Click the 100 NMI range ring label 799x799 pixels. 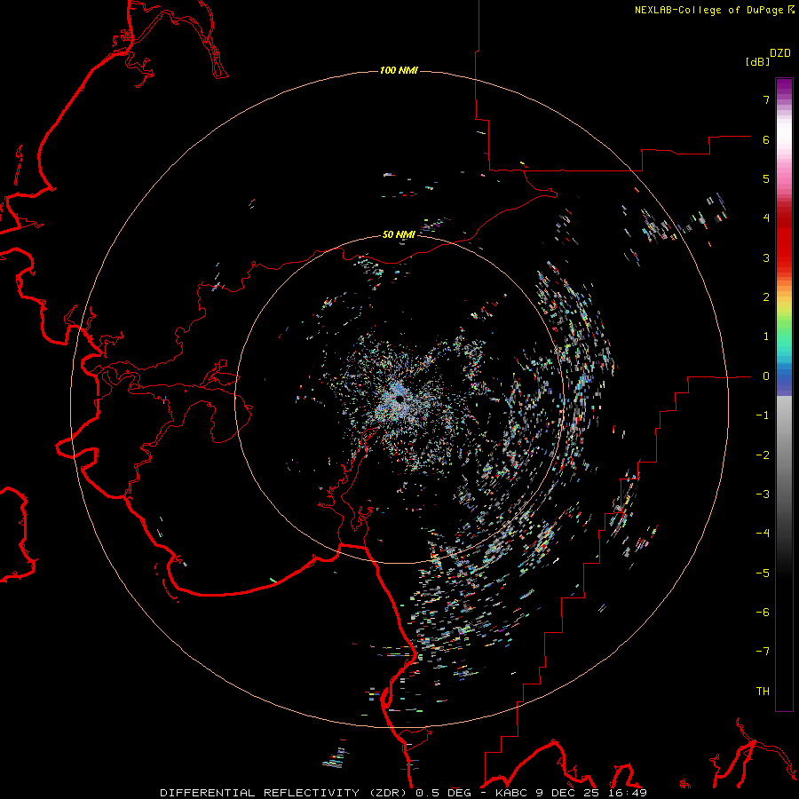pyautogui.click(x=399, y=70)
